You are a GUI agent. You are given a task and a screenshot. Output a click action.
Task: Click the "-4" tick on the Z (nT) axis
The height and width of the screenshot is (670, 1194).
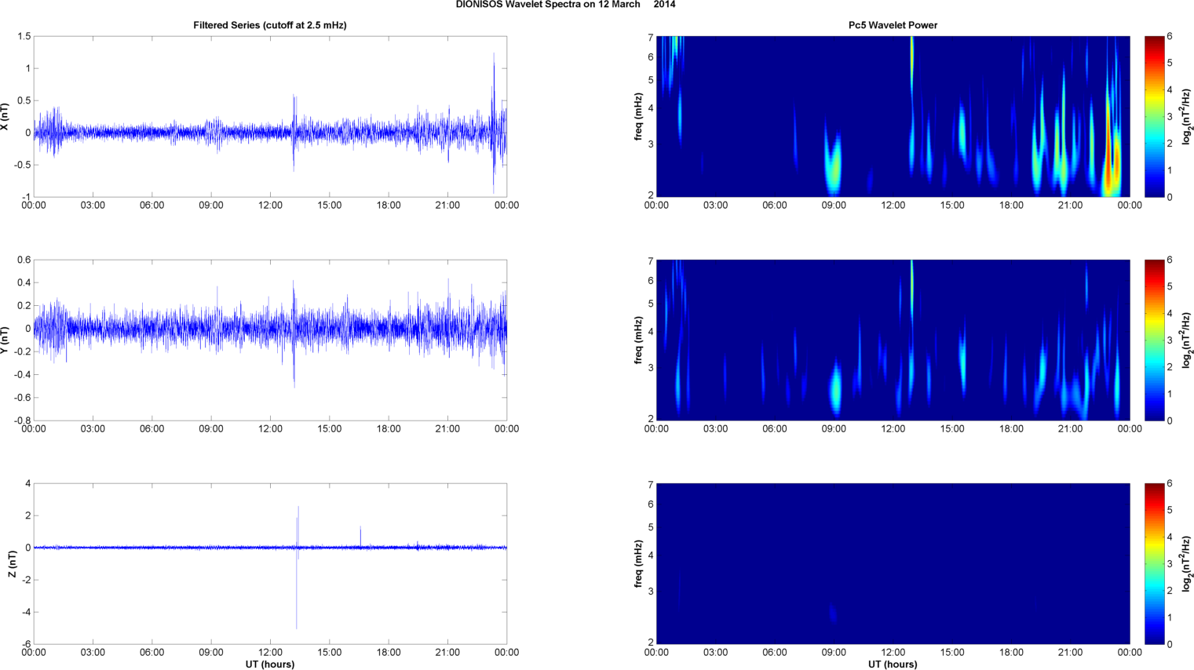26,612
